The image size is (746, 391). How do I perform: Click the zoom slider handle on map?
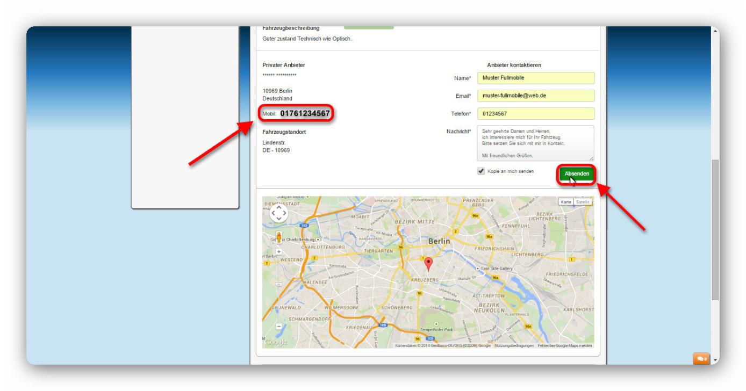coord(279,285)
